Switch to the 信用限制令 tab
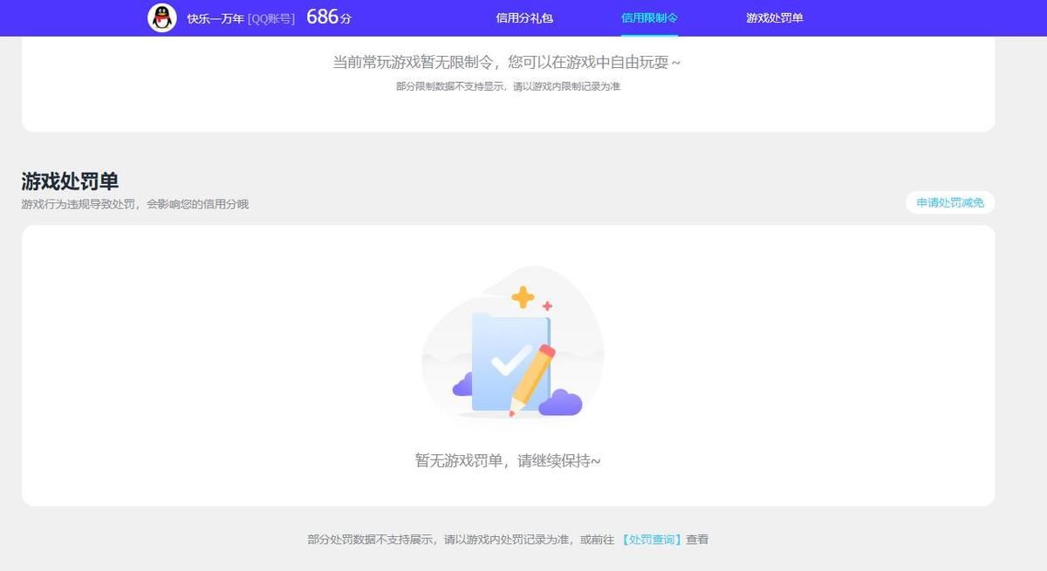Screen dimensions: 1047x571 click(x=649, y=17)
